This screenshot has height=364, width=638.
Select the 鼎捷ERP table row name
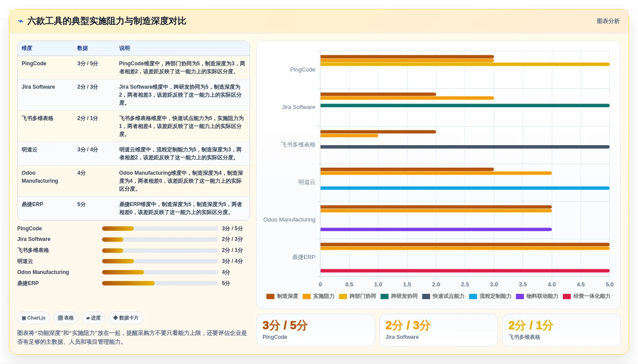32,204
